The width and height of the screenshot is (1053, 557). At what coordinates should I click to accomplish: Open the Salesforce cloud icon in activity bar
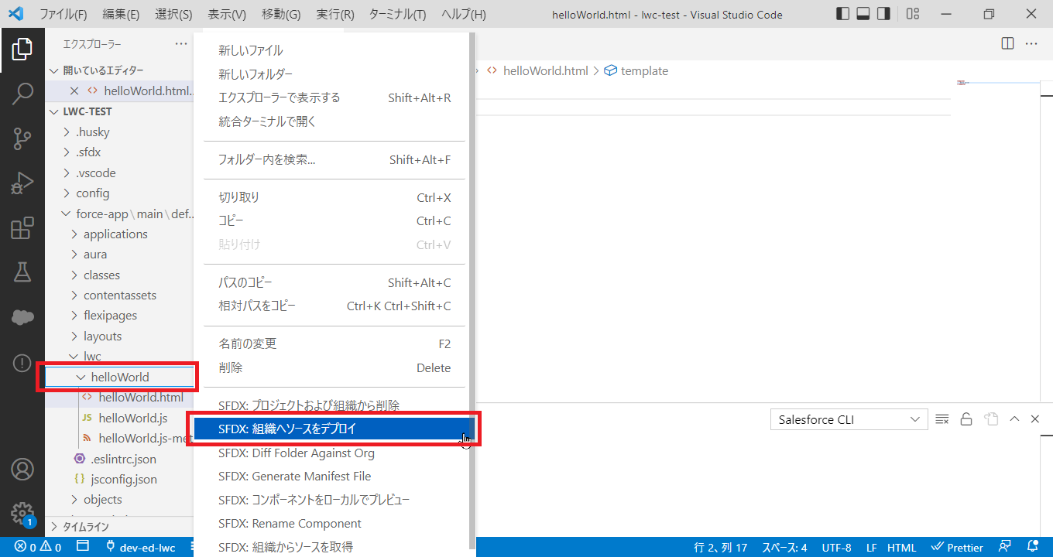point(22,316)
